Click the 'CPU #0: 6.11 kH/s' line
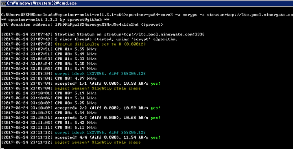This screenshot has width=293, height=149. pos(49,127)
